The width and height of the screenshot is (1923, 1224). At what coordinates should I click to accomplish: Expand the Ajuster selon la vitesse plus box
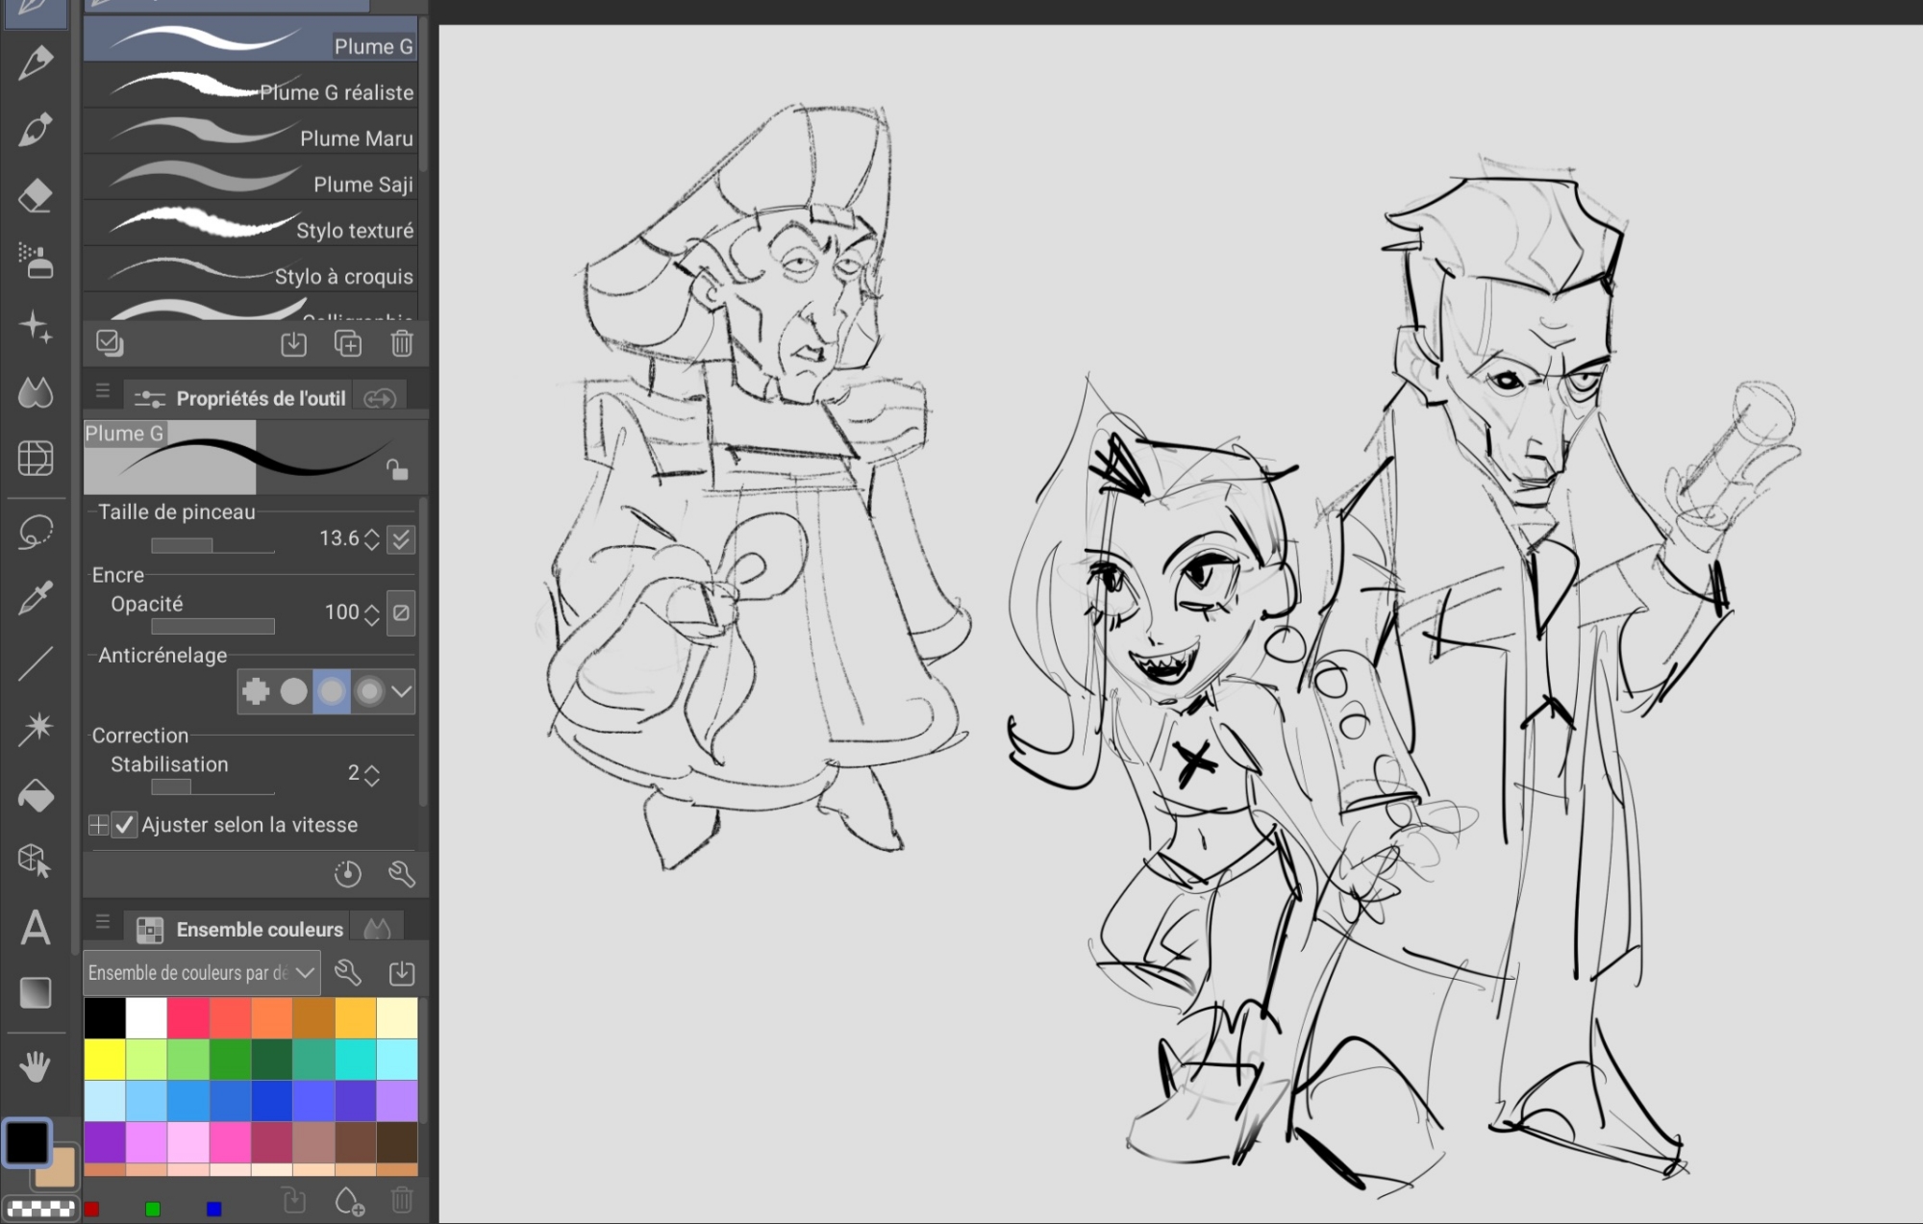pyautogui.click(x=98, y=825)
